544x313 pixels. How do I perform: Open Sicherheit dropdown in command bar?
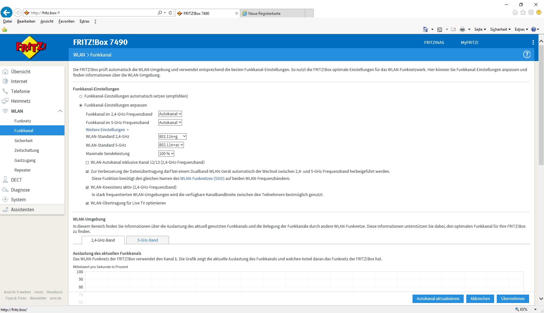click(500, 29)
